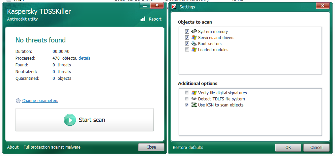Click the Start scan button

84,120
